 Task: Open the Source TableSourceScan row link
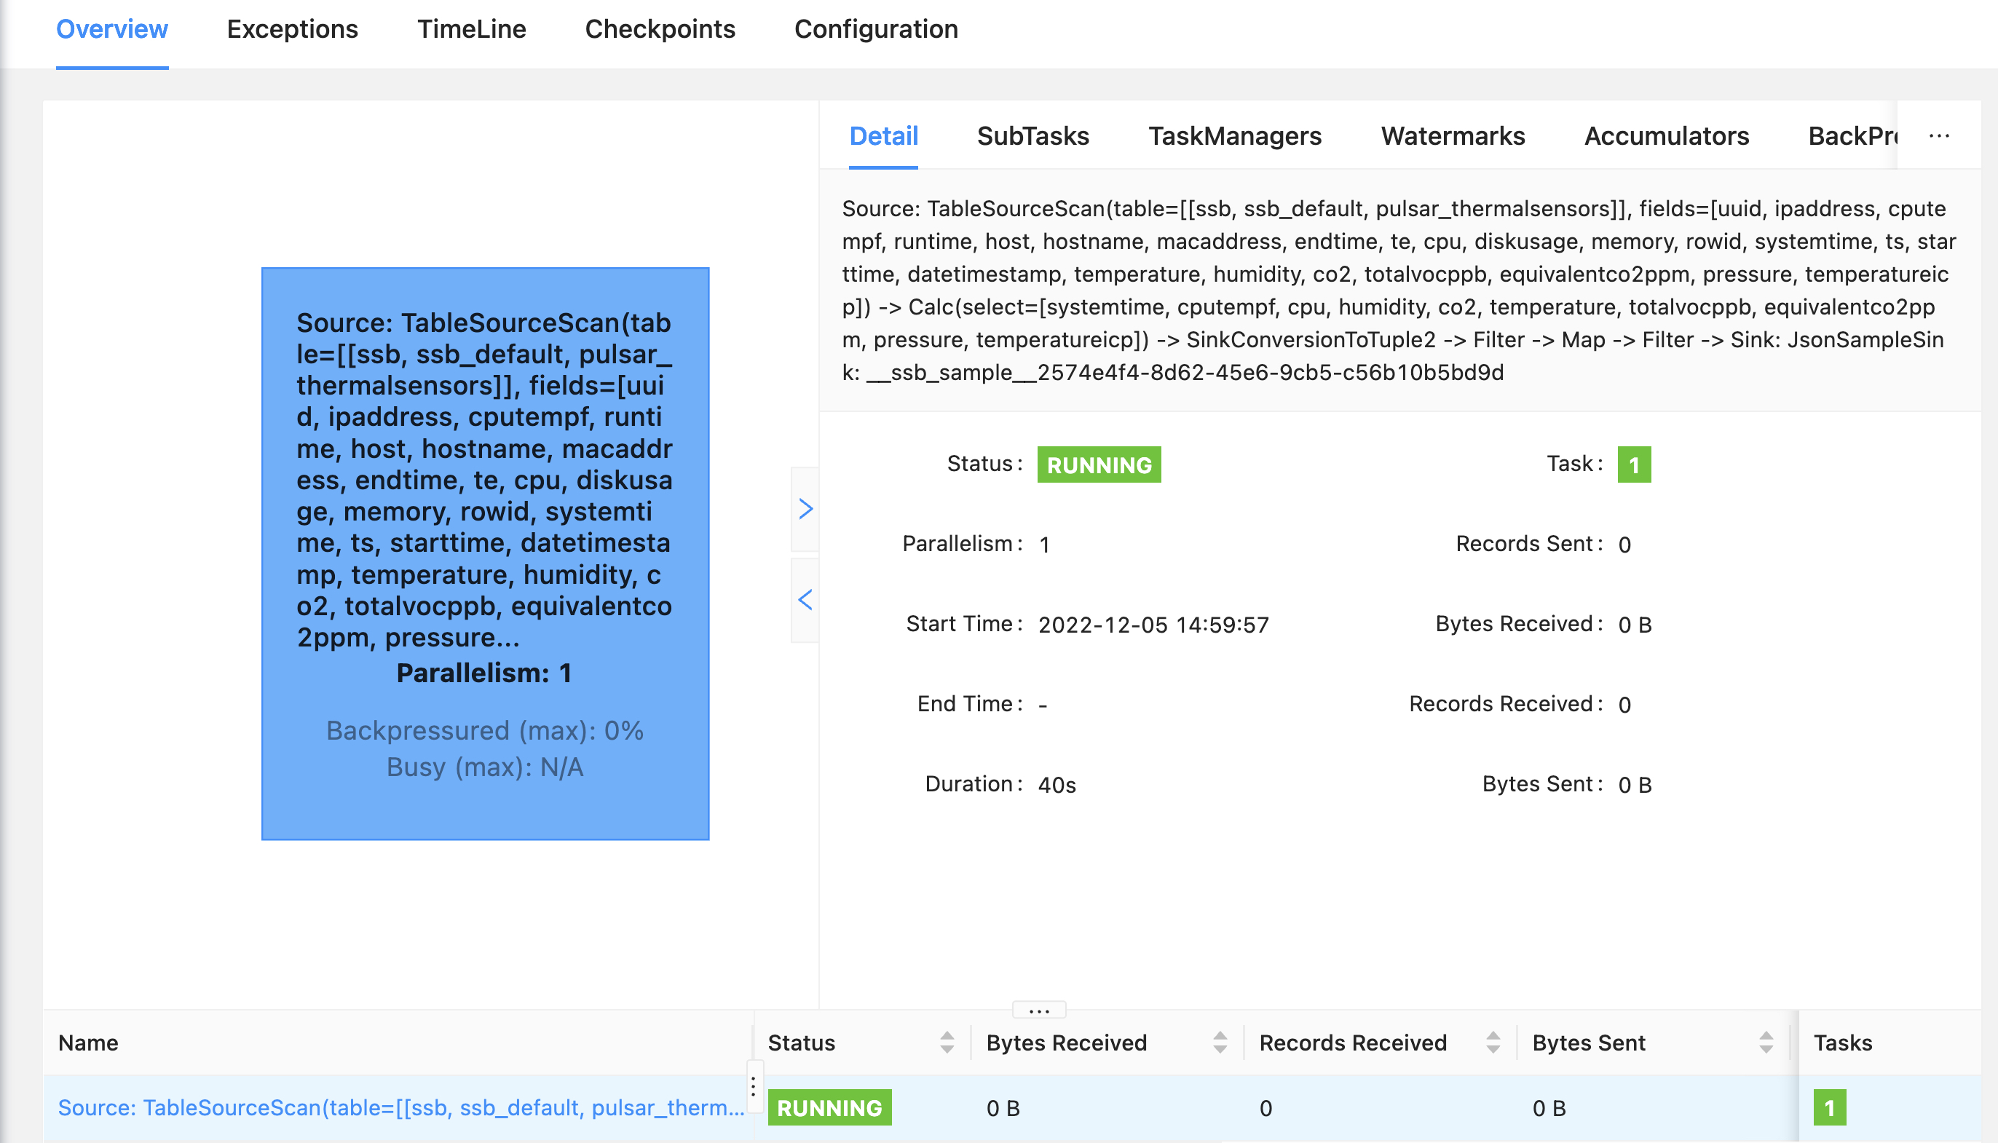(x=402, y=1107)
